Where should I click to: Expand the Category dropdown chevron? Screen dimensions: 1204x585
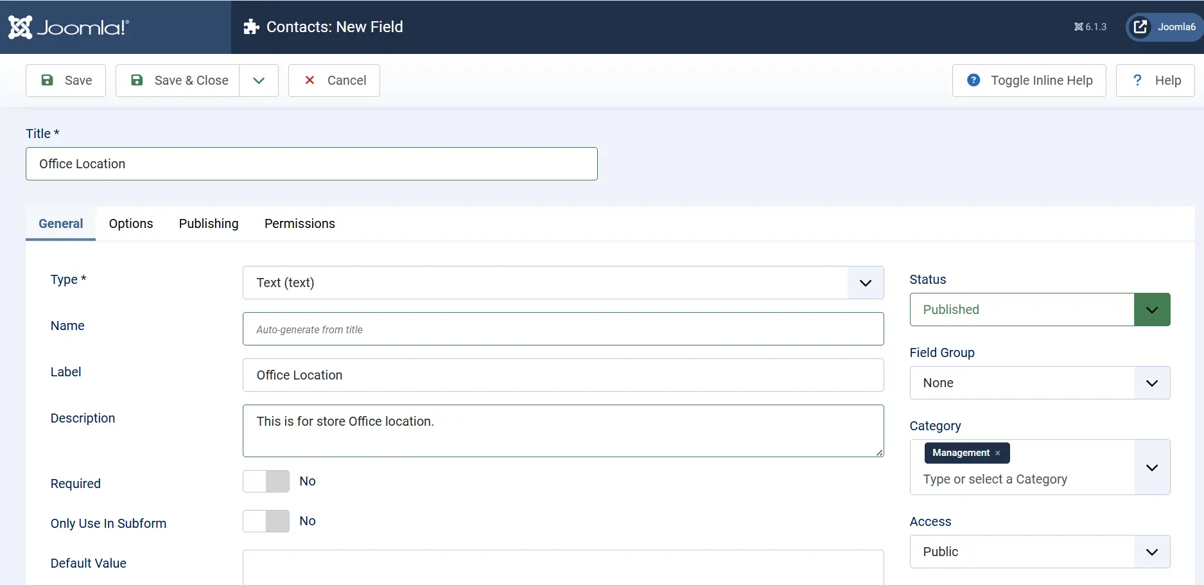1152,467
